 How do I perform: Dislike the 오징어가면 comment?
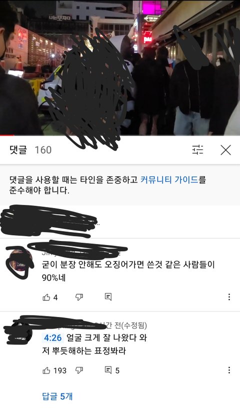tap(79, 297)
